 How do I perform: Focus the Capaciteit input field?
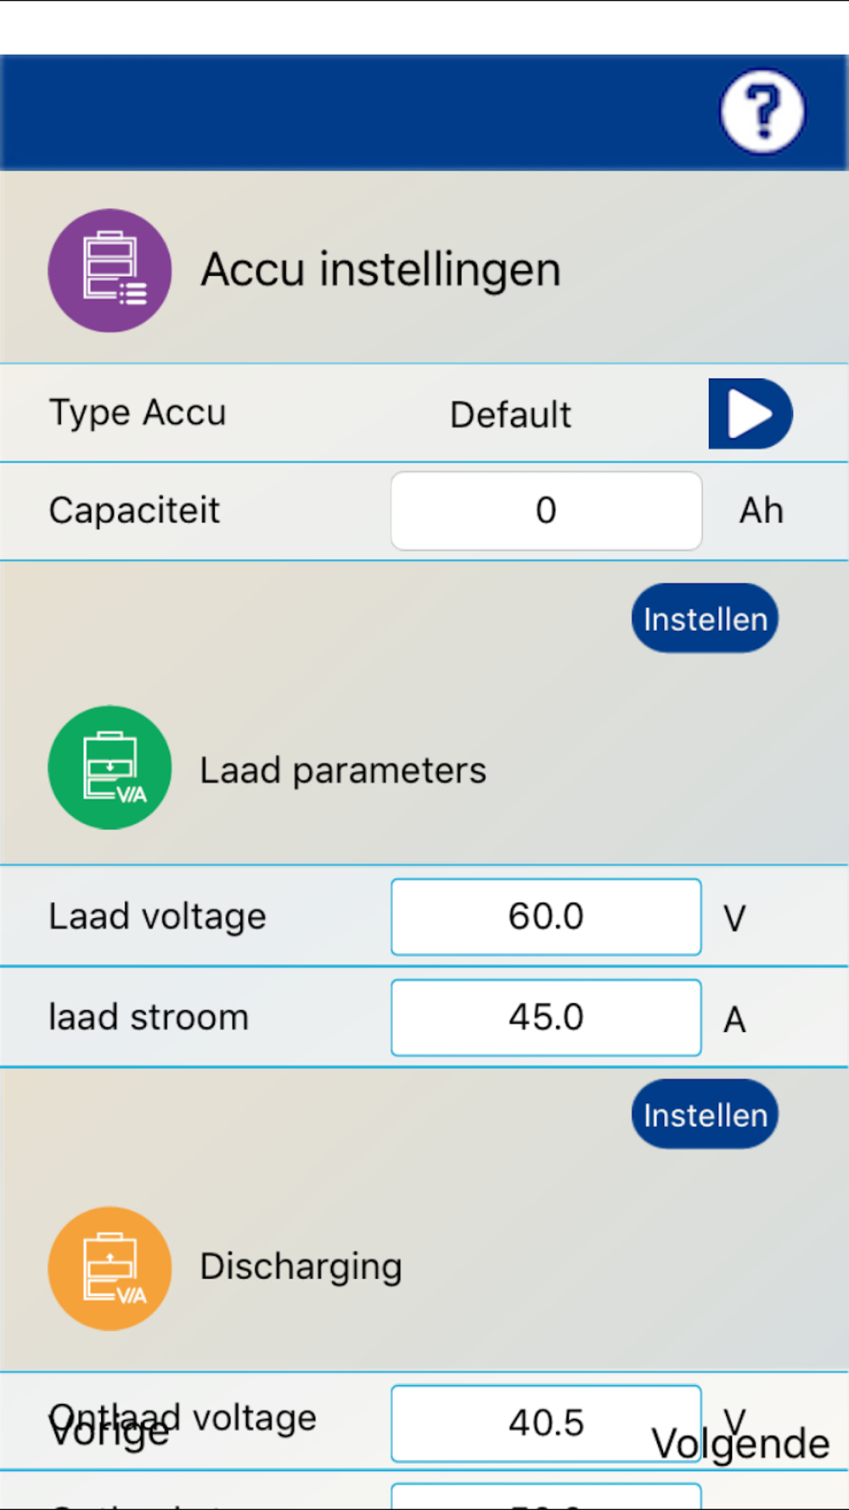[546, 511]
